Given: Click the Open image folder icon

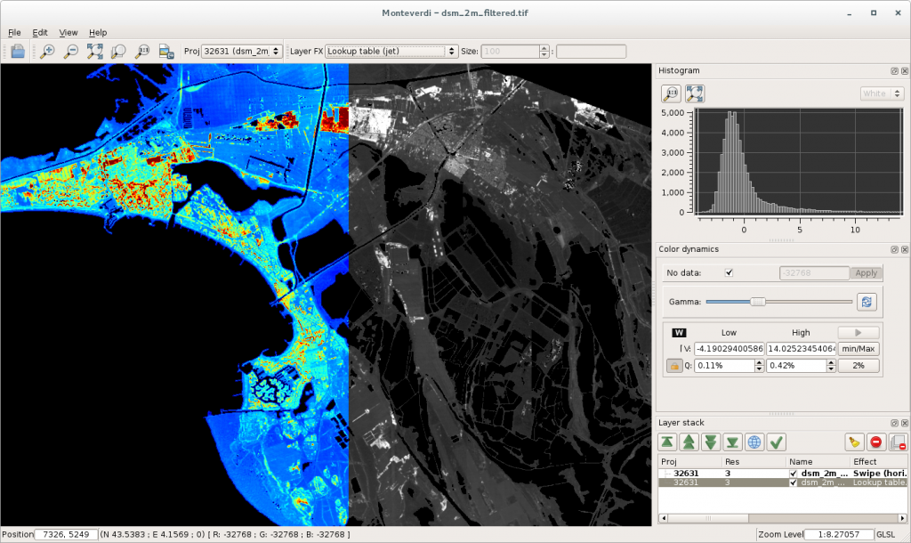Looking at the screenshot, I should click(x=18, y=52).
